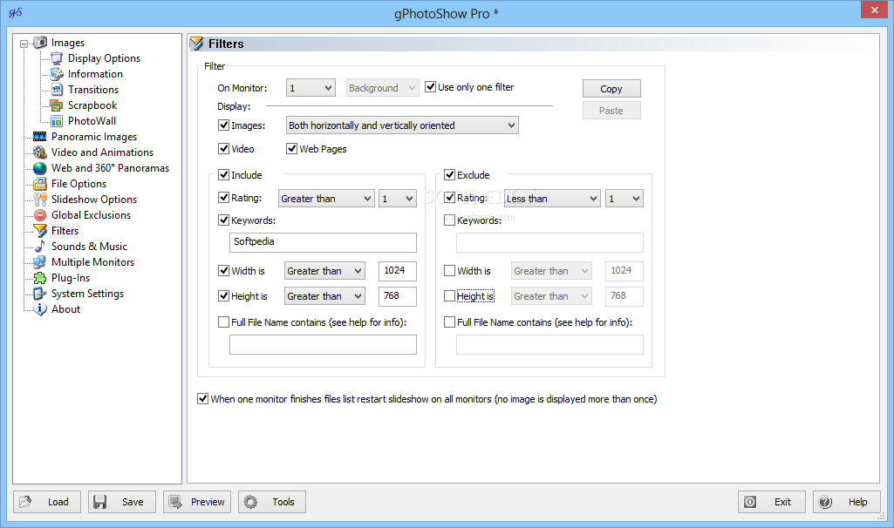The width and height of the screenshot is (894, 528).
Task: Open Exclude Rating Less than dropdown
Action: point(552,198)
